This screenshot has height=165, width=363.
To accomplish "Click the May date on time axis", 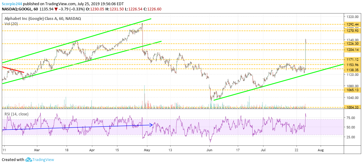I will [x=148, y=150].
